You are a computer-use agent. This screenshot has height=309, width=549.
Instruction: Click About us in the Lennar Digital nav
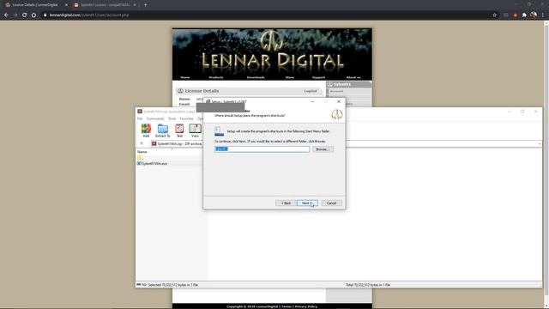coord(353,77)
